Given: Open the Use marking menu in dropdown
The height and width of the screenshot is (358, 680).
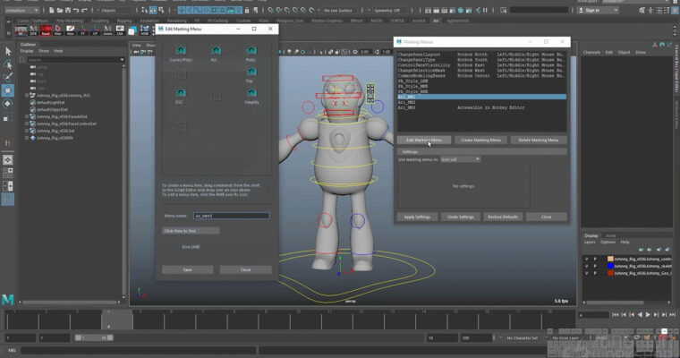Looking at the screenshot, I should click(461, 159).
